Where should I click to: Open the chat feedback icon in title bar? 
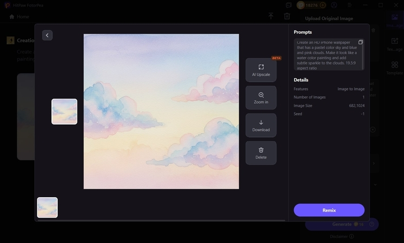click(289, 5)
